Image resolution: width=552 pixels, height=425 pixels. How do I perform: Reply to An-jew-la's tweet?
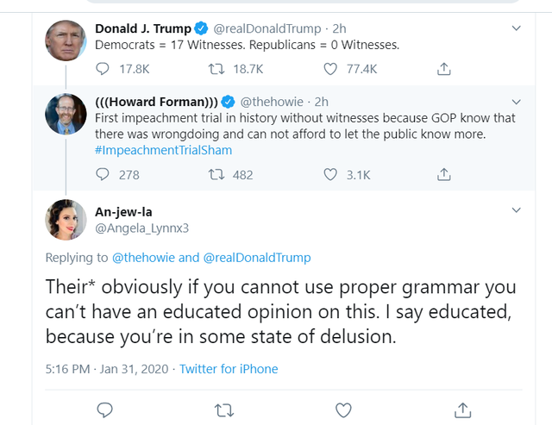tap(105, 409)
